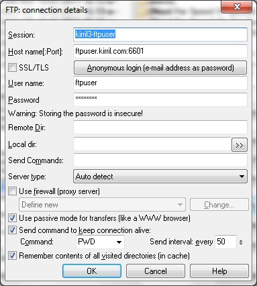The image size is (257, 286).
Task: Click the Session name field
Action: [x=160, y=34]
